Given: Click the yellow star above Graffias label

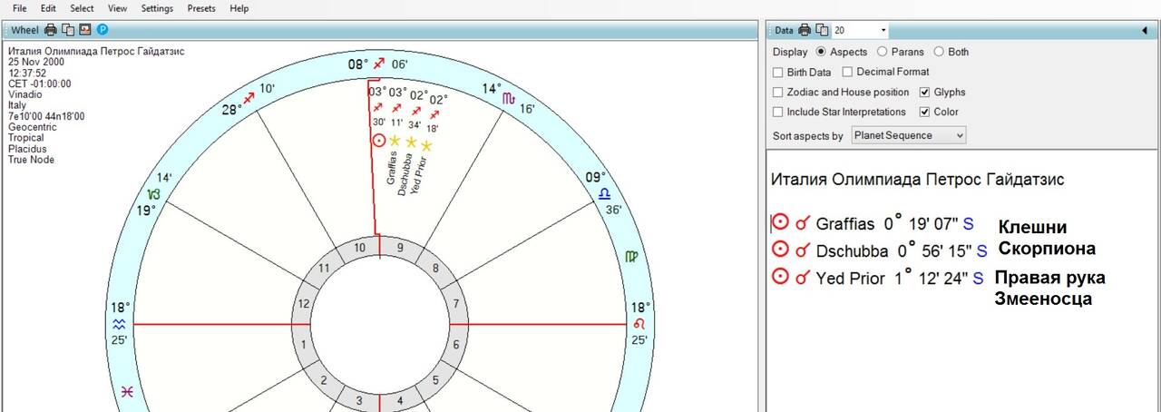Looking at the screenshot, I should point(395,141).
